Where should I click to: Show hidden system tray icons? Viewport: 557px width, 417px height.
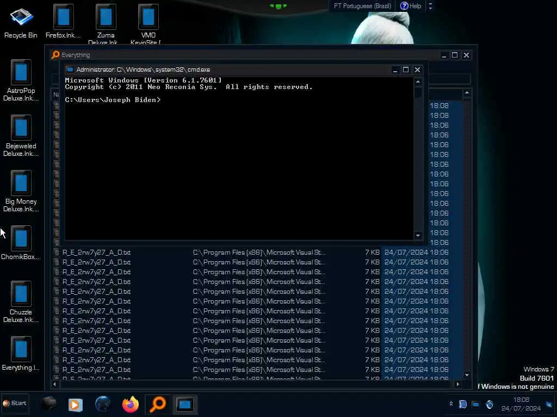point(451,404)
